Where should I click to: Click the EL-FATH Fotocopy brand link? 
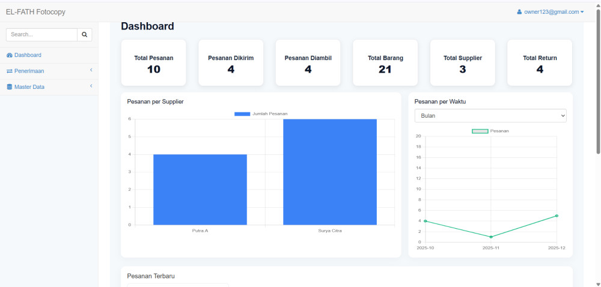tap(35, 12)
